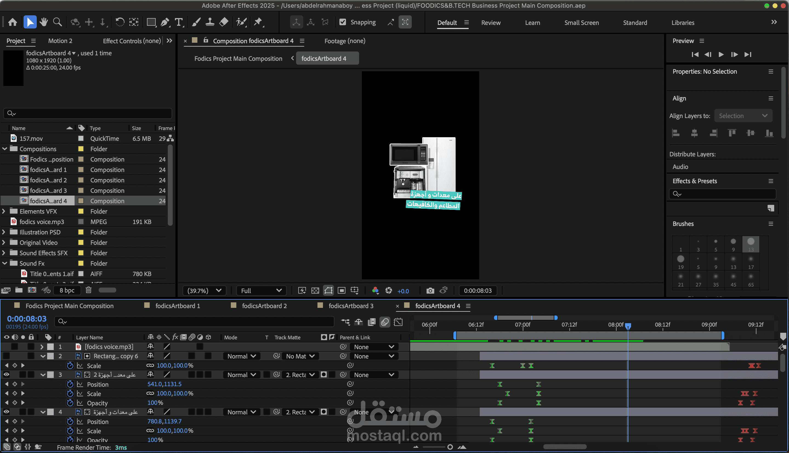Toggle transparency grid in viewer
Viewport: 789px width, 453px height.
[x=315, y=291]
